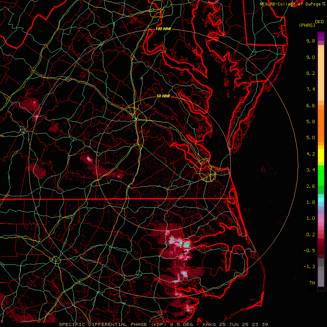Click the cyan segment of the color bar
The width and height of the screenshot is (327, 327).
(x=321, y=200)
